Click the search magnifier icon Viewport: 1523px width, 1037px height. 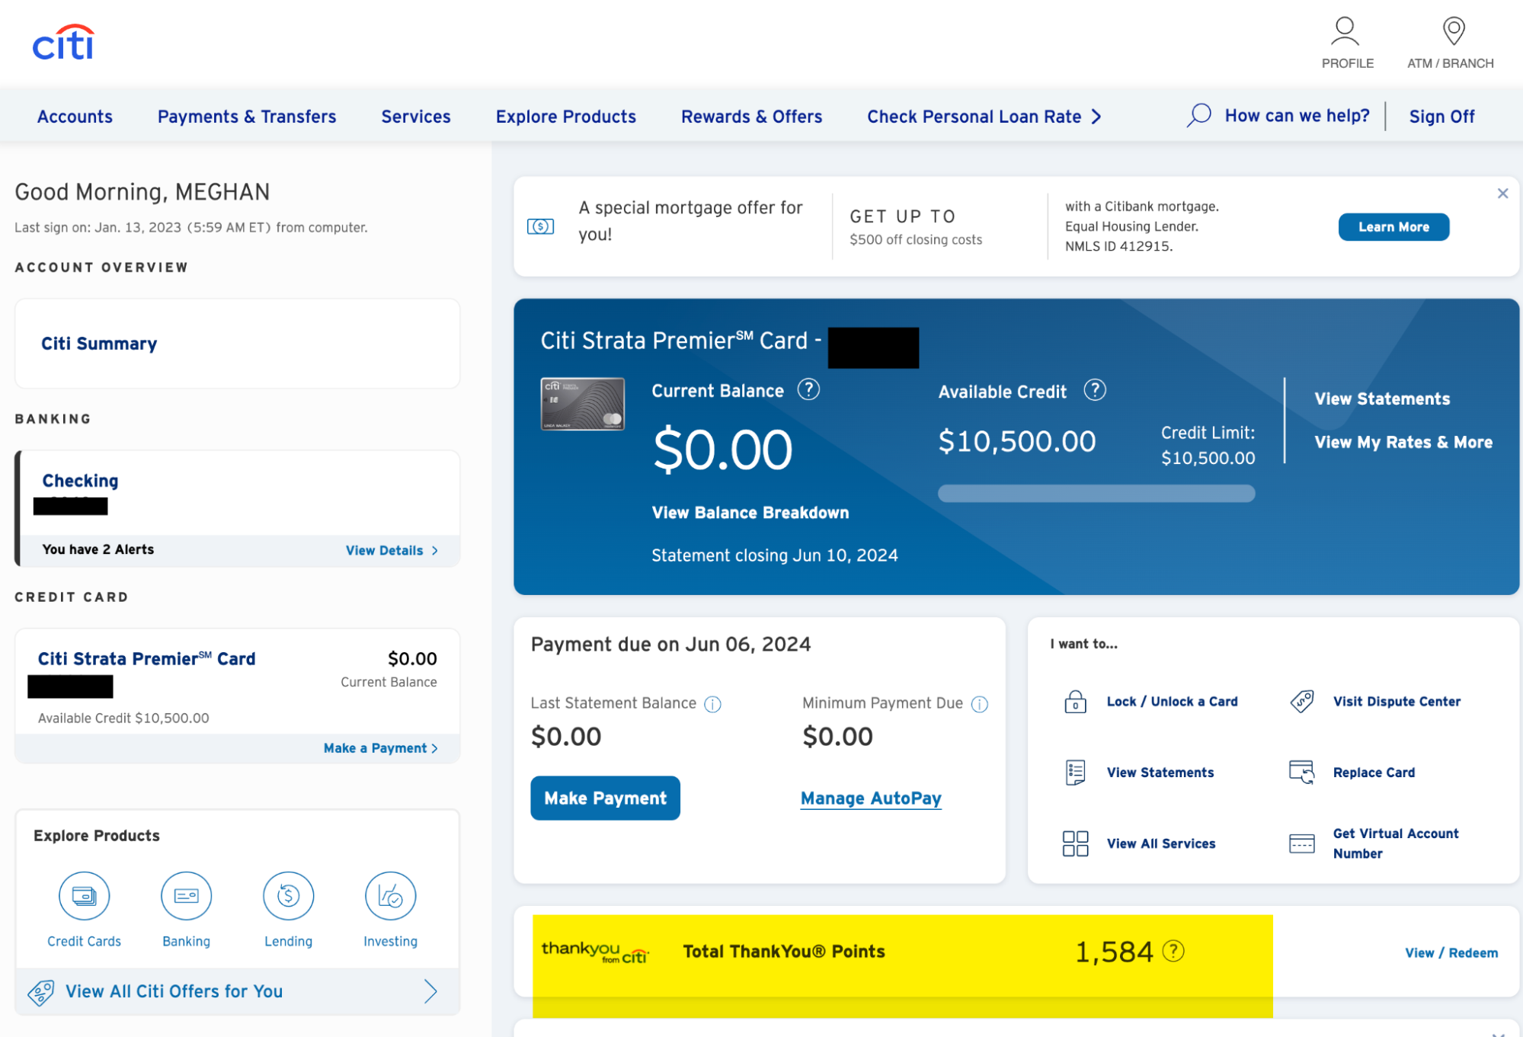(1198, 116)
